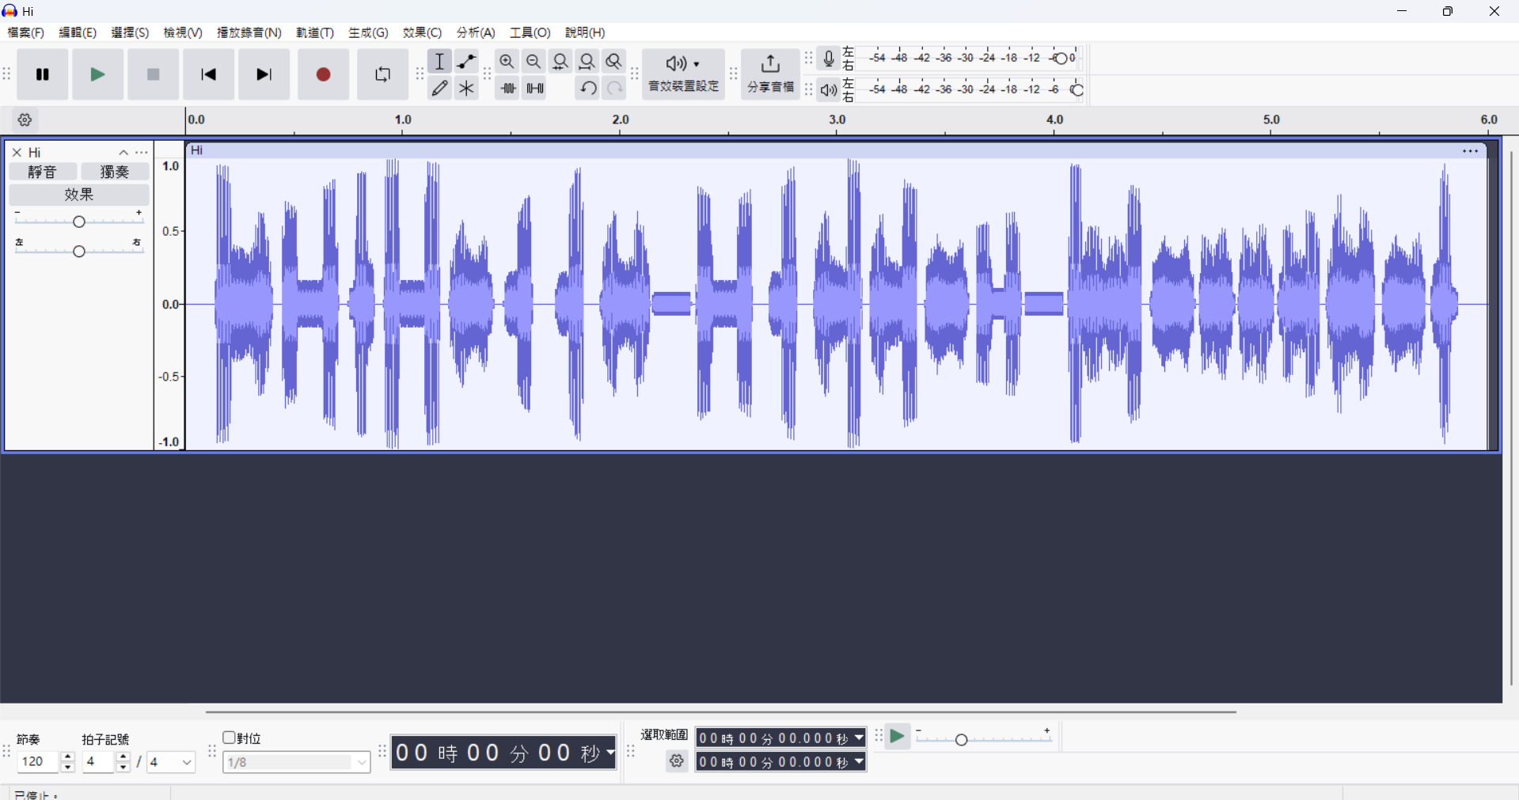Open the 檢視(V) View menu
The image size is (1519, 800).
pyautogui.click(x=183, y=32)
